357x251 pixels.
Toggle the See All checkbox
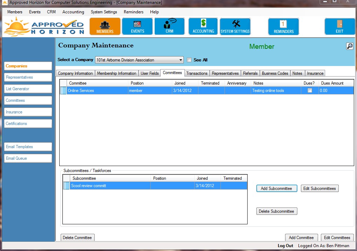pyautogui.click(x=189, y=60)
